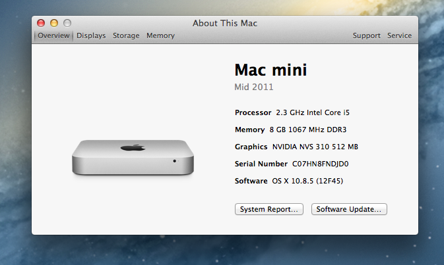The image size is (444, 265).
Task: Select the Overview tab
Action: coord(53,36)
